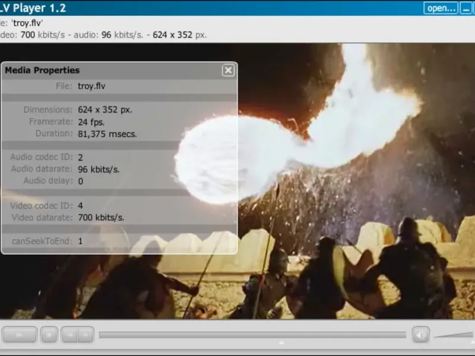The width and height of the screenshot is (475, 356).
Task: Select the 'troy.flv' value in Media Properties
Action: (91, 86)
